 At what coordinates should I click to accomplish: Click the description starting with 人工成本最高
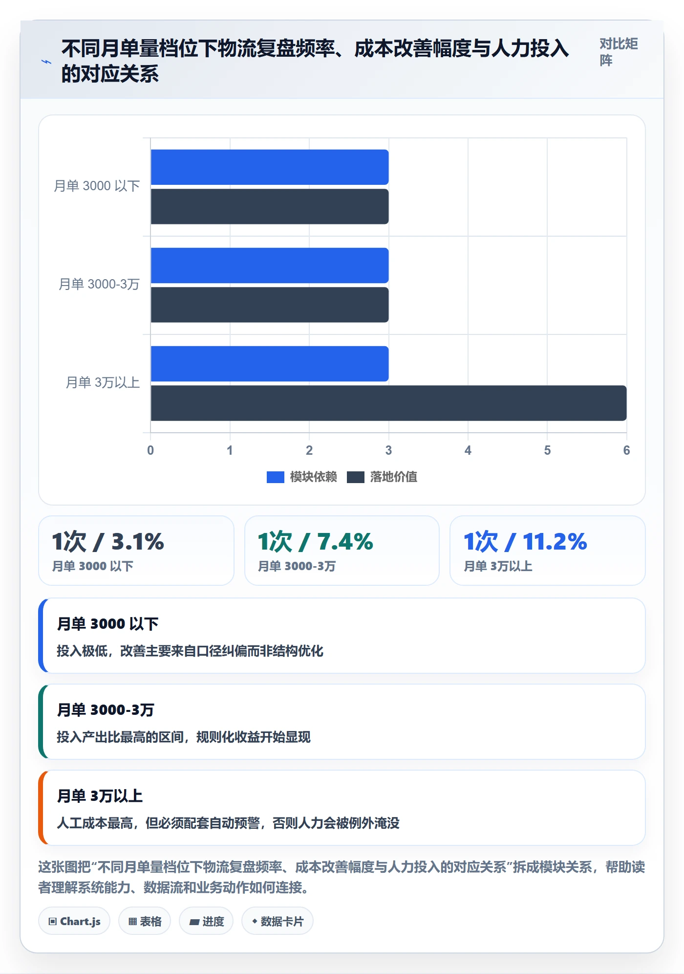tap(228, 823)
